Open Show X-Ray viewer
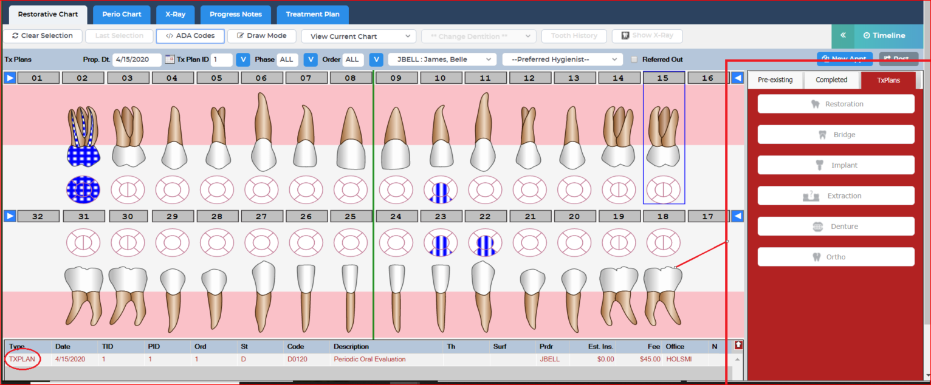This screenshot has width=931, height=385. [647, 36]
